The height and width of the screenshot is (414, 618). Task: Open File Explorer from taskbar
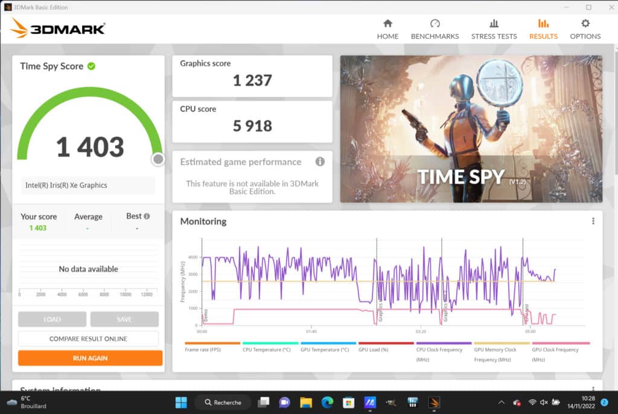[x=306, y=403]
